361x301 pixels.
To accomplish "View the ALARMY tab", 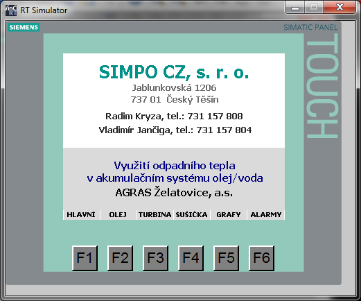I will click(x=266, y=215).
